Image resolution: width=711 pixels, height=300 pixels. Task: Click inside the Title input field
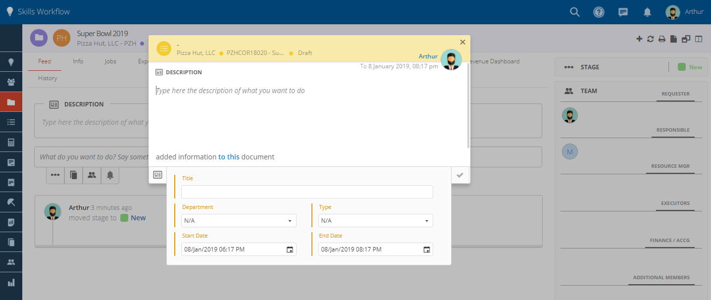point(307,192)
